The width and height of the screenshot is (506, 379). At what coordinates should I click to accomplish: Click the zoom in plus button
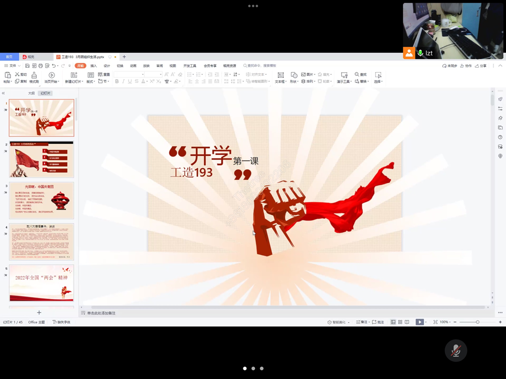(x=500, y=322)
